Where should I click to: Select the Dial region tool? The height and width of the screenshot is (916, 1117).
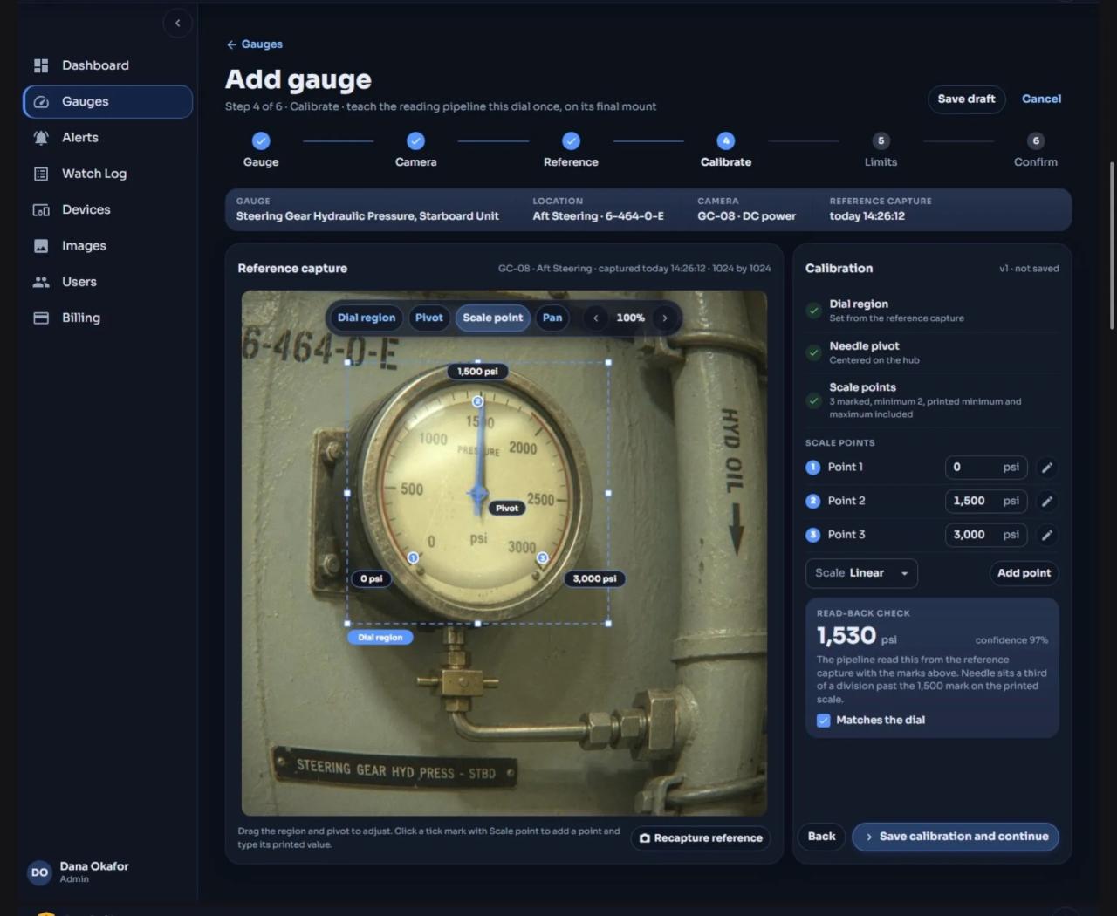367,318
